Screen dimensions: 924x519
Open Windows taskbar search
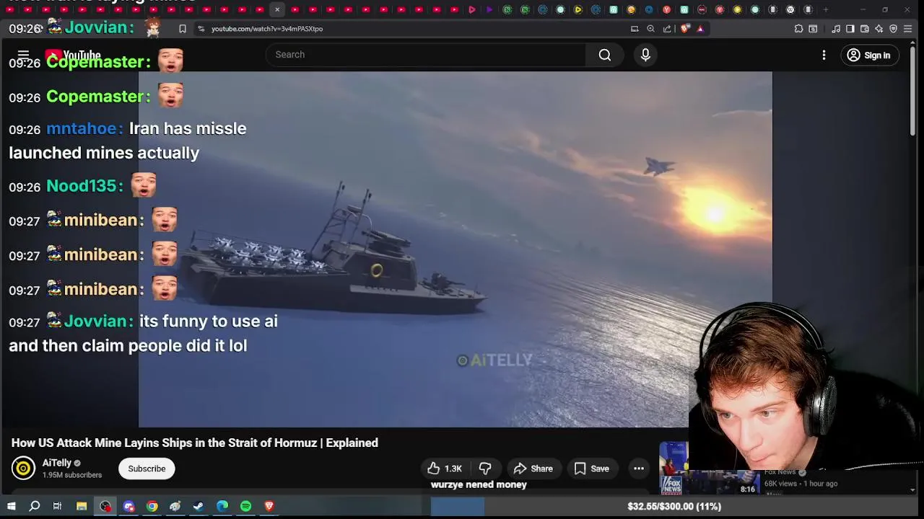coord(34,506)
